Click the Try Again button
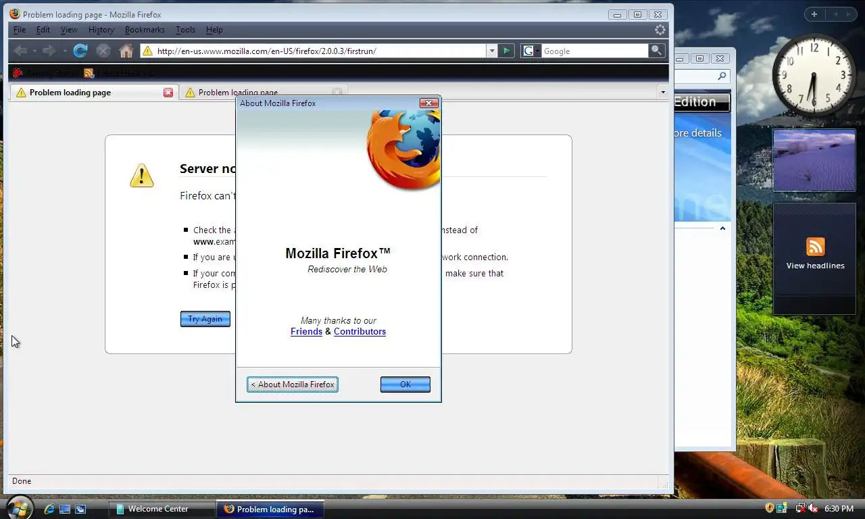865x519 pixels. [x=205, y=319]
